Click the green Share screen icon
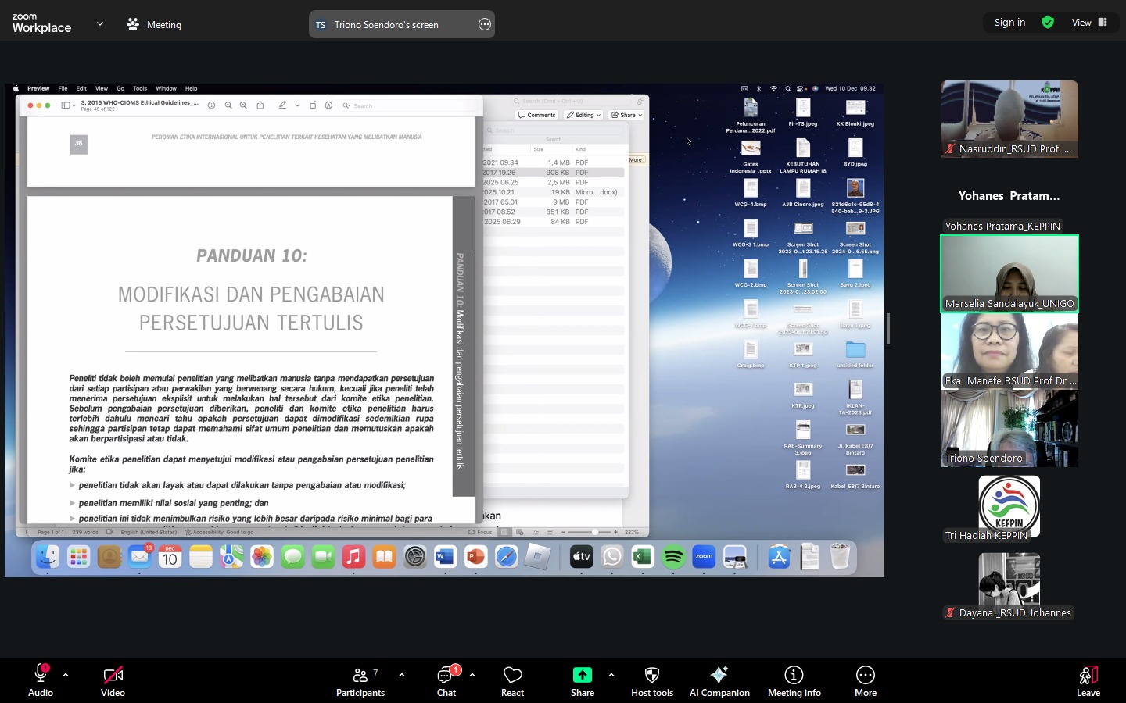Image resolution: width=1126 pixels, height=703 pixels. tap(582, 675)
